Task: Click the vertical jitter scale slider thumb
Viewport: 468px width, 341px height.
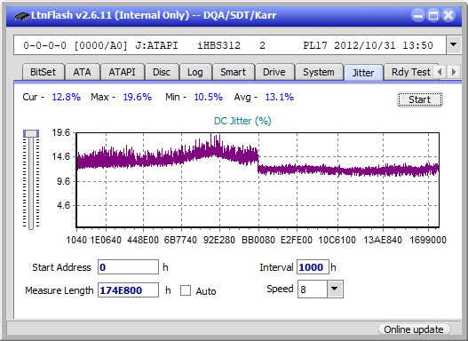Action: pyautogui.click(x=31, y=134)
